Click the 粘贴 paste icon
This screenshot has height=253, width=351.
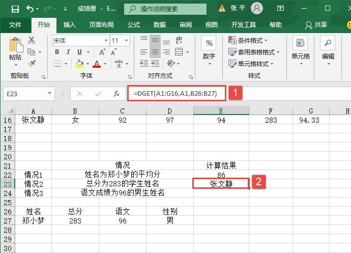point(16,45)
